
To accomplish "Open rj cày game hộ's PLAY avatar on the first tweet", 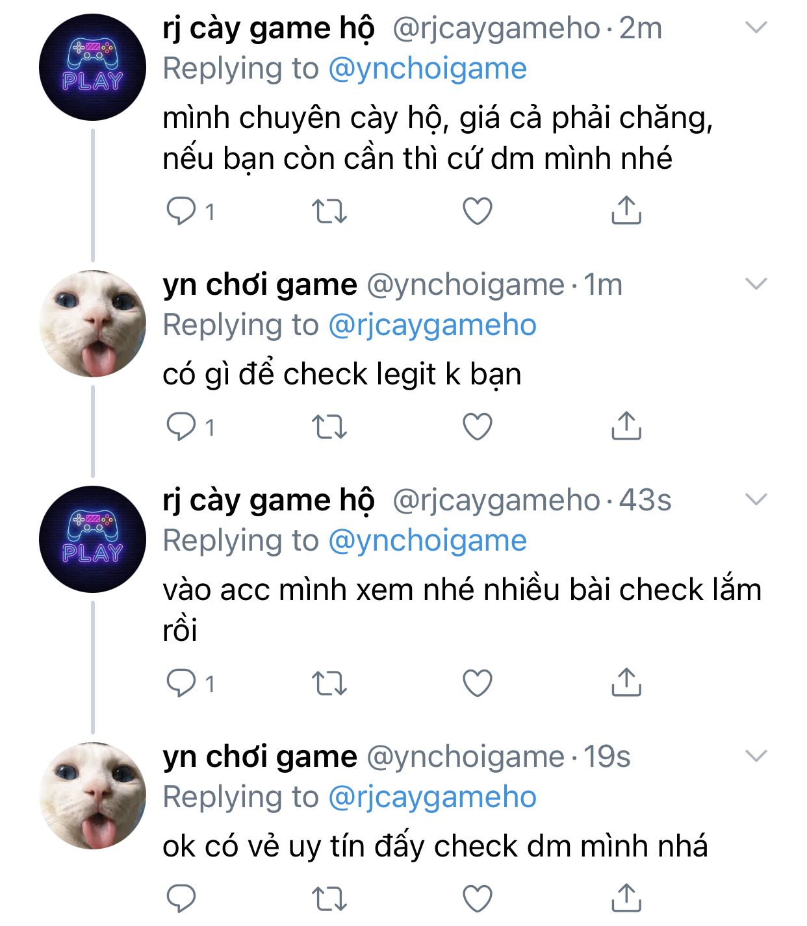I will click(x=92, y=67).
